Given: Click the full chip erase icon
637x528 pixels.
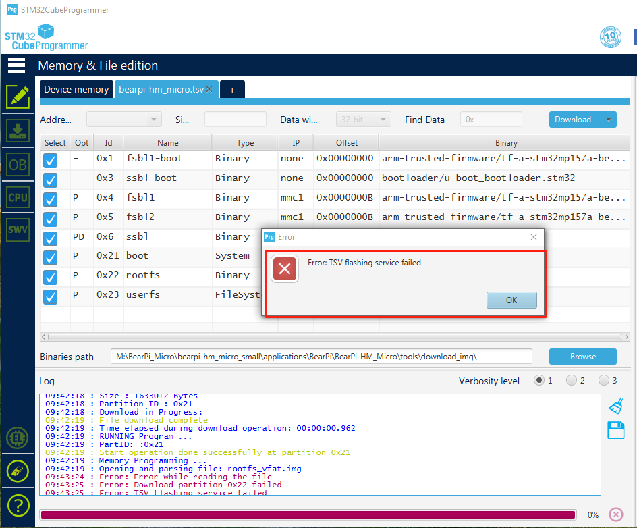Looking at the screenshot, I should (18, 471).
